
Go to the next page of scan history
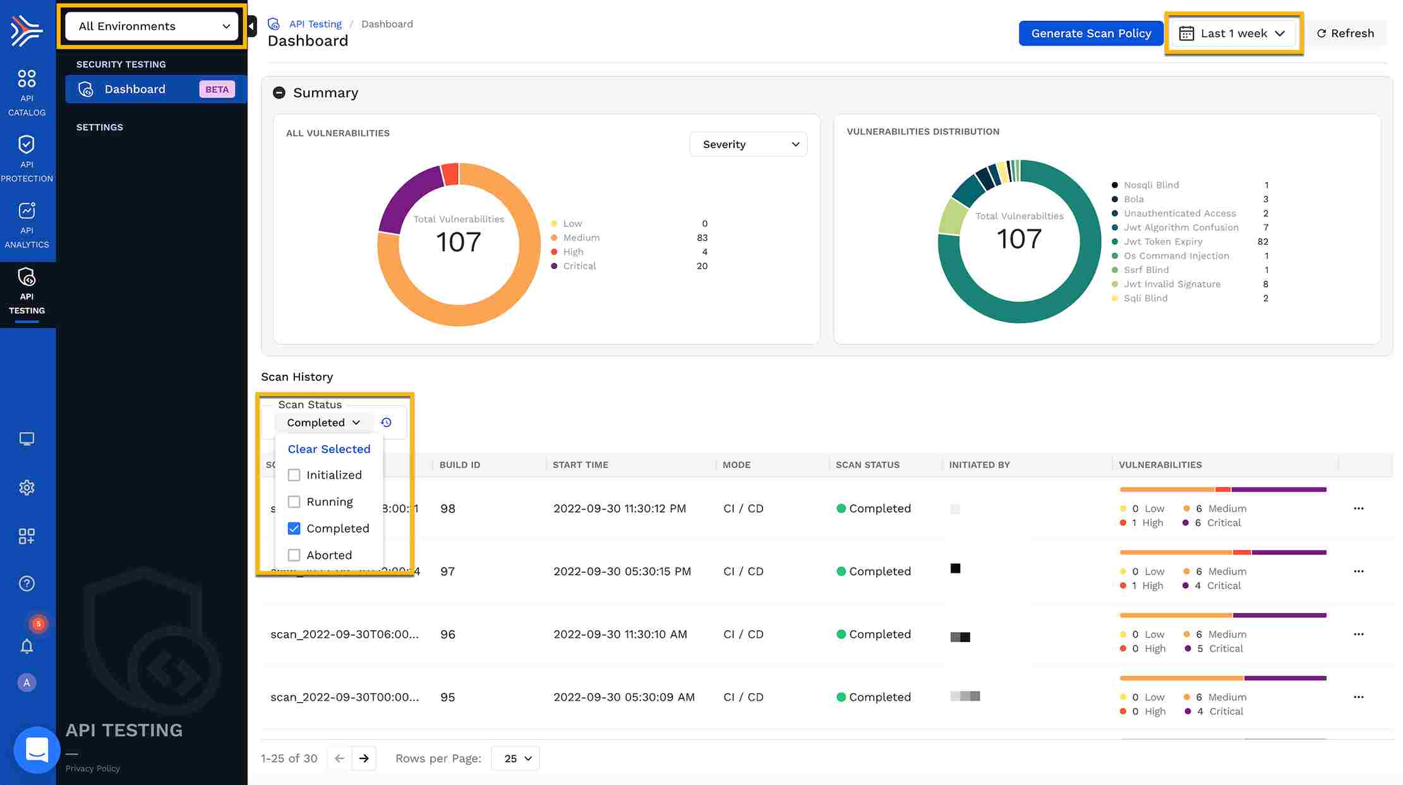point(364,758)
